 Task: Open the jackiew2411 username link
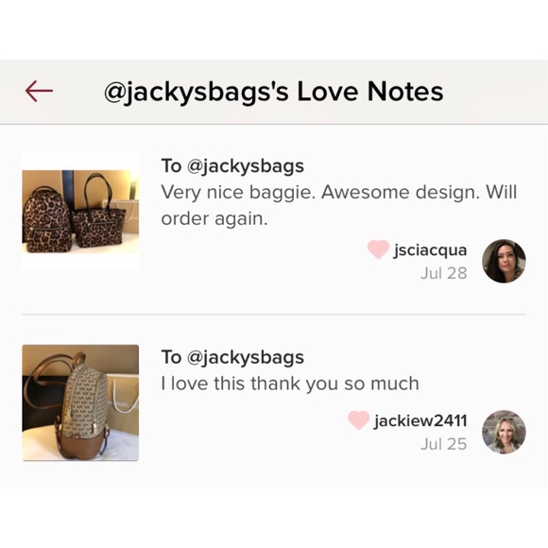click(x=420, y=420)
